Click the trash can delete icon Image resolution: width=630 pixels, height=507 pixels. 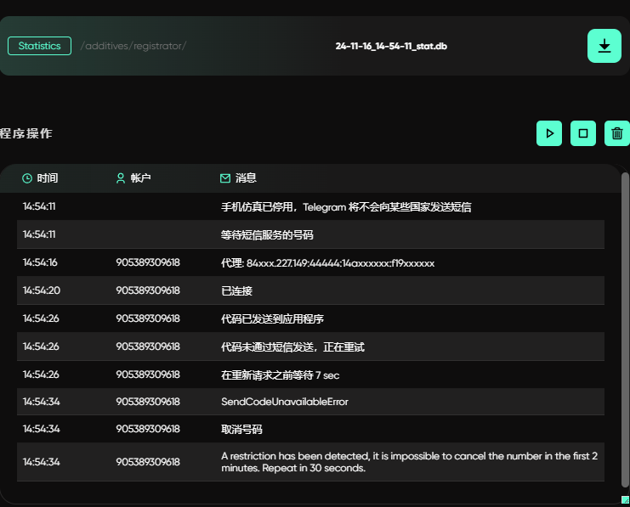pyautogui.click(x=617, y=133)
